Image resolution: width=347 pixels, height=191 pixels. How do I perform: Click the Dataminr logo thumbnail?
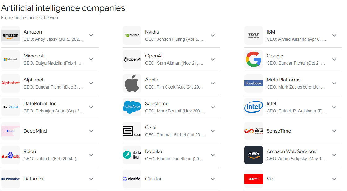coord(10,179)
